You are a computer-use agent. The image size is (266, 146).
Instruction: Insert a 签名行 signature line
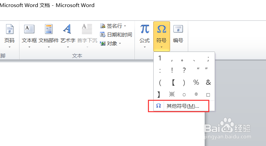coord(113,26)
